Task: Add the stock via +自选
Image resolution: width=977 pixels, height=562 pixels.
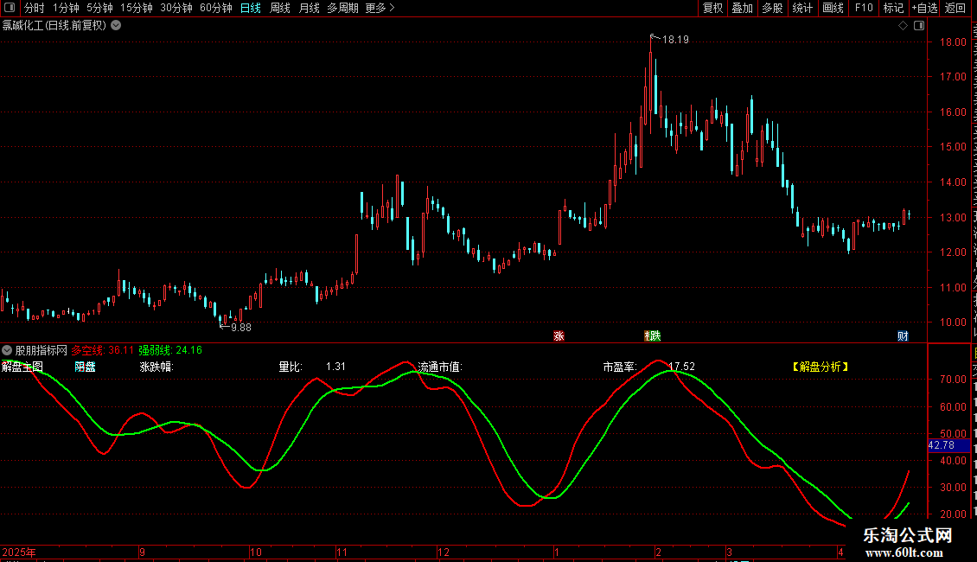Action: (x=924, y=8)
